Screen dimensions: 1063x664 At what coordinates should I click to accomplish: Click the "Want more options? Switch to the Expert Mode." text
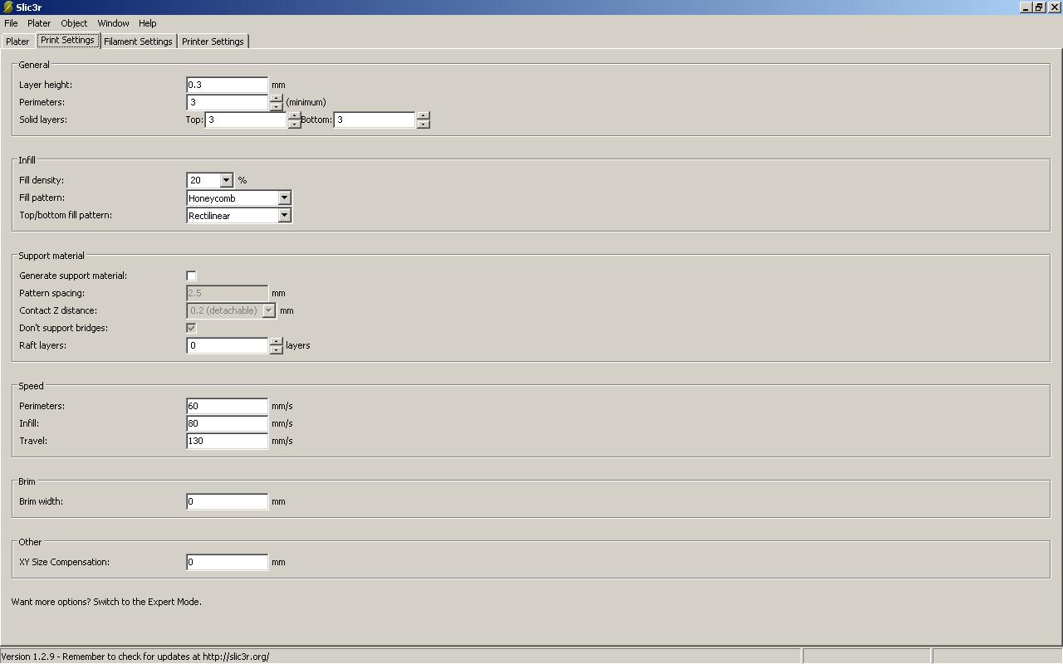106,602
